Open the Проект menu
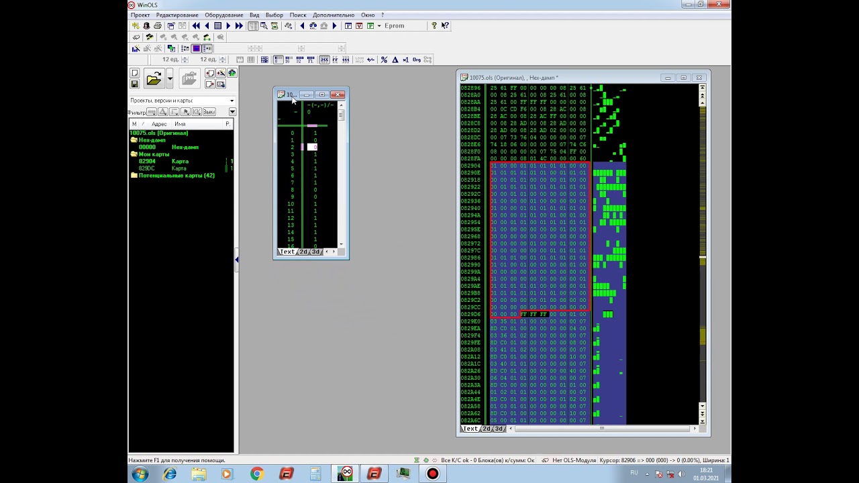Viewport: 859px width, 483px height. point(140,15)
